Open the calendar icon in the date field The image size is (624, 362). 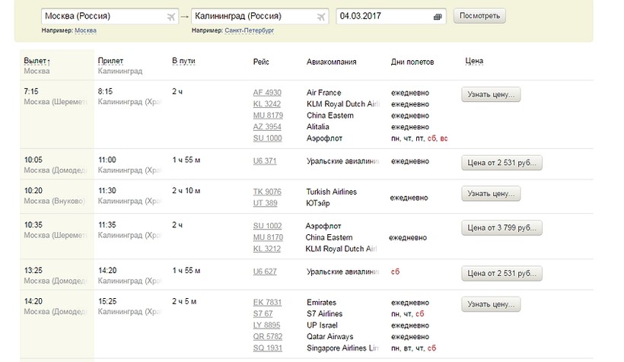point(438,17)
